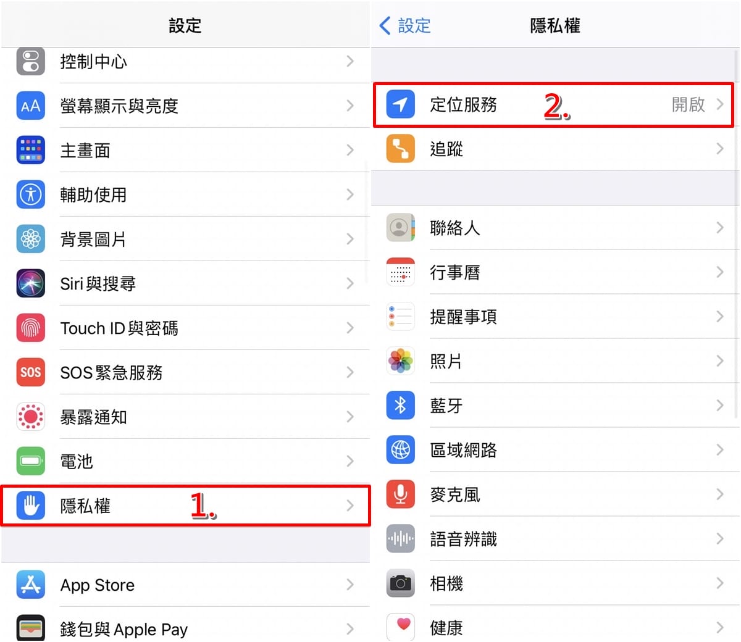This screenshot has height=642, width=741.
Task: Open the 行事曆 privacy entry
Action: (556, 272)
